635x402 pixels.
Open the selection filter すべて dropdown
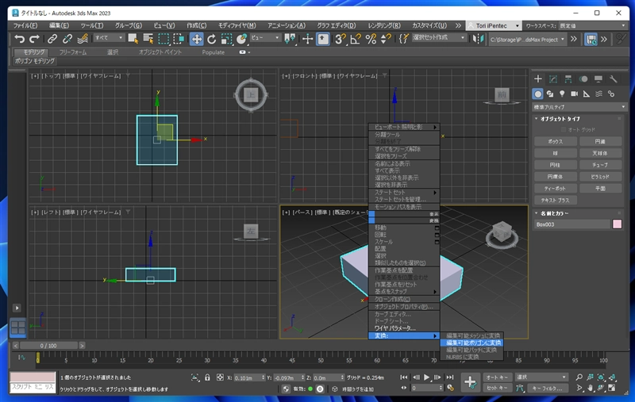109,37
